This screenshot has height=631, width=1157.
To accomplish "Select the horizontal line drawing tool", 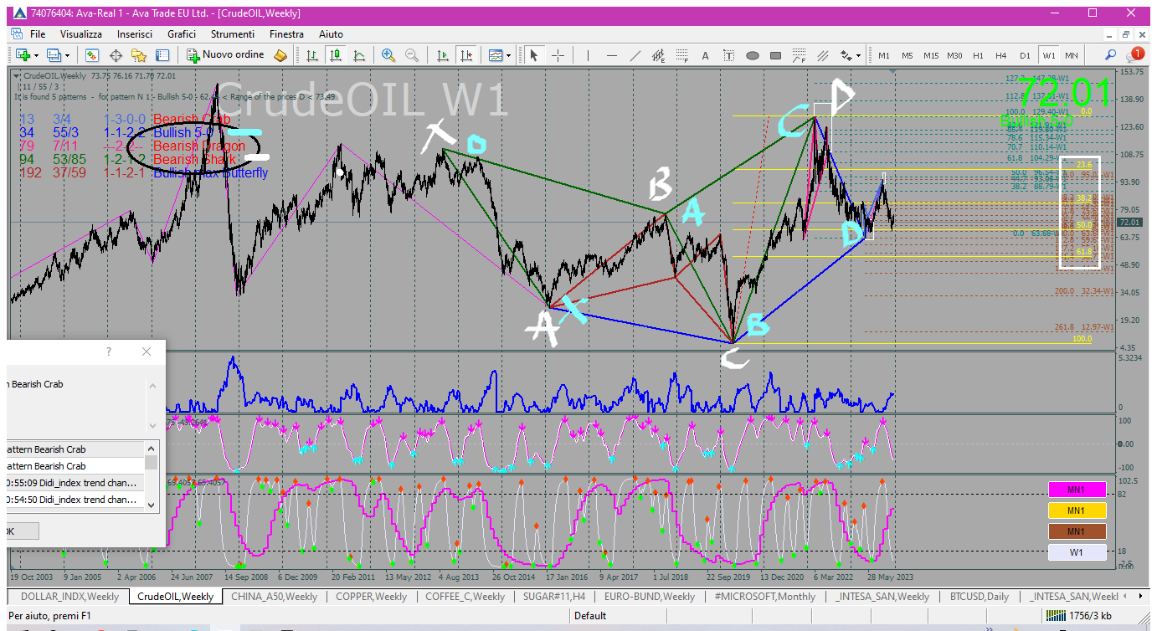I will [612, 55].
